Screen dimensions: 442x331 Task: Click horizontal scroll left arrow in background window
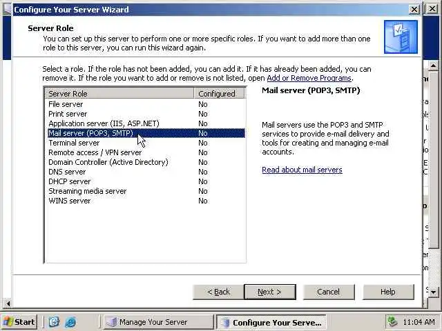[x=8, y=303]
